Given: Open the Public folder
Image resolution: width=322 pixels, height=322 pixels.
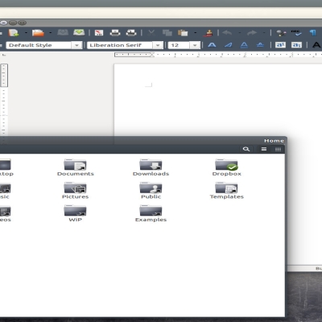Looking at the screenshot, I should click(x=151, y=191).
